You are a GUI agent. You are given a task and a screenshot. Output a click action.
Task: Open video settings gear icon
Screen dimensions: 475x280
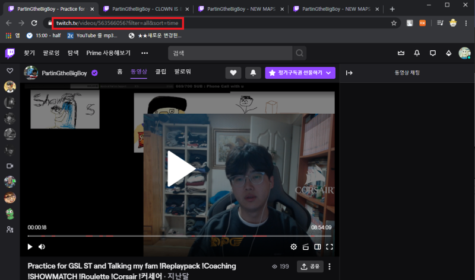[293, 247]
